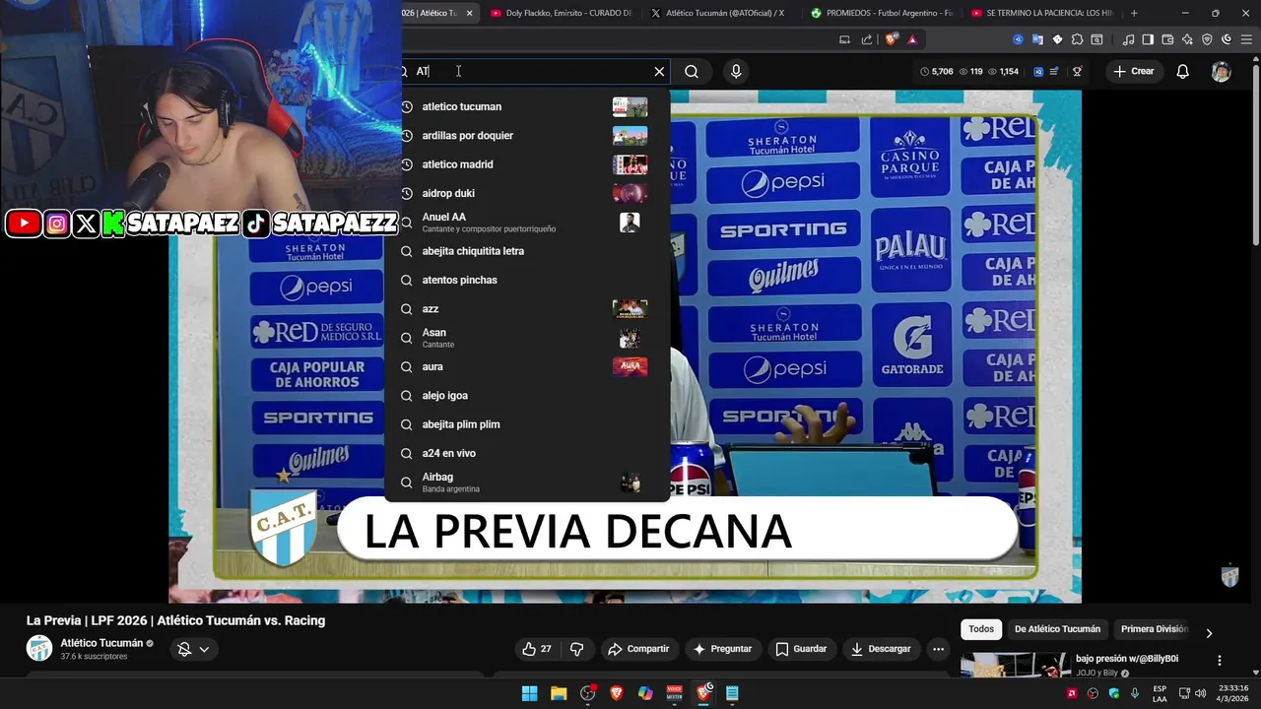
Task: Click Brave Rewards triangle icon
Action: point(912,39)
